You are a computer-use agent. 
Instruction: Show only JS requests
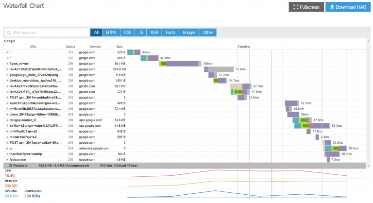141,33
